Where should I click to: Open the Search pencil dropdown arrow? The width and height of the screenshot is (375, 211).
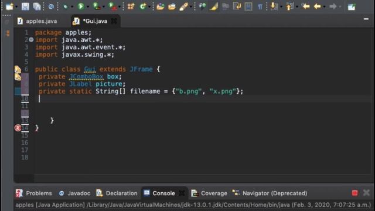(190, 7)
